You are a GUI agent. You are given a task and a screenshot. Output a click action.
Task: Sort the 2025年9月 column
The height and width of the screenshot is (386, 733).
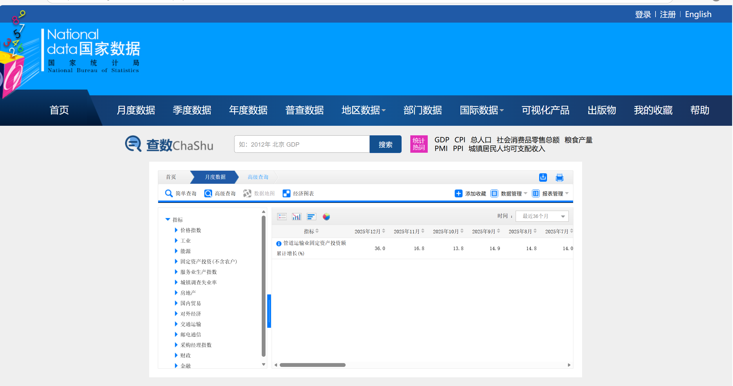498,231
